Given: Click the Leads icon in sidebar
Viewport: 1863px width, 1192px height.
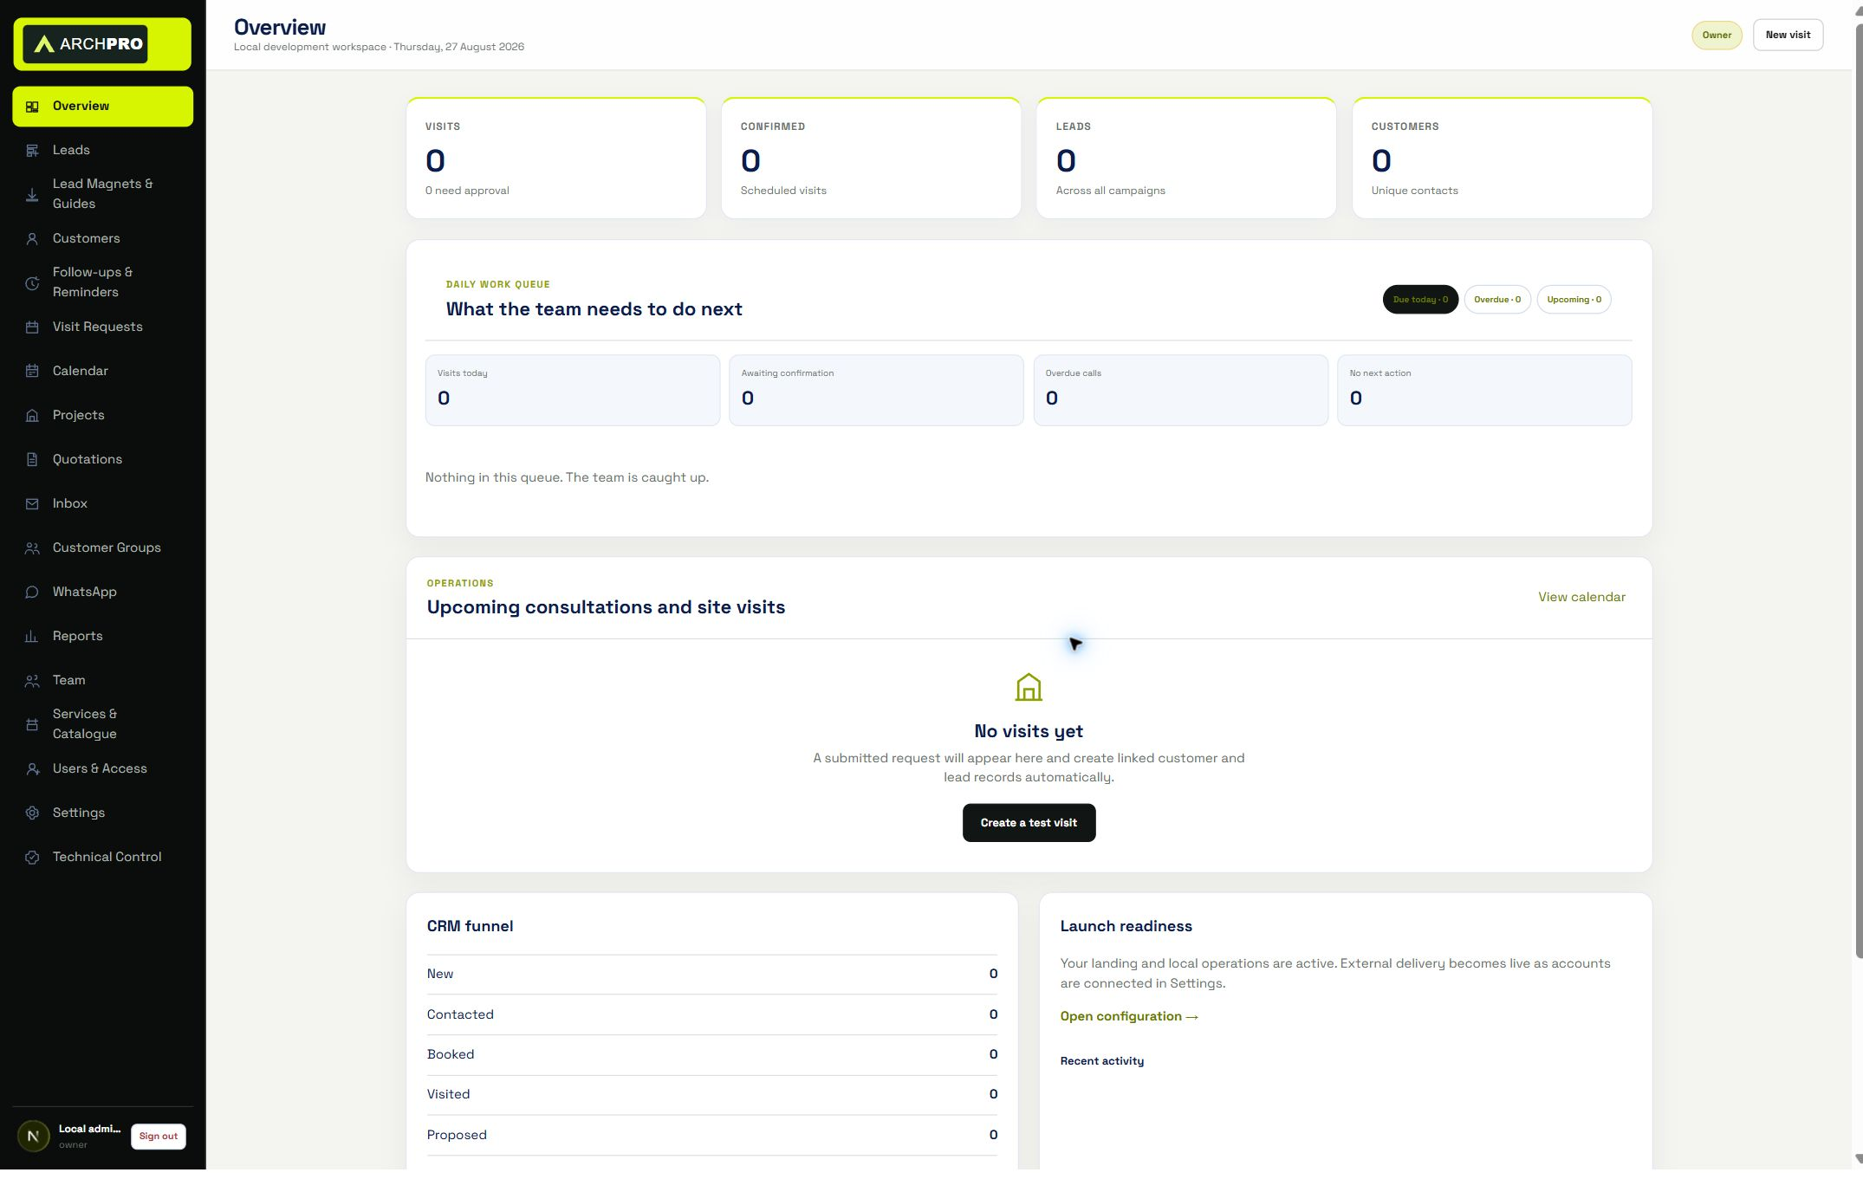Looking at the screenshot, I should tap(32, 151).
